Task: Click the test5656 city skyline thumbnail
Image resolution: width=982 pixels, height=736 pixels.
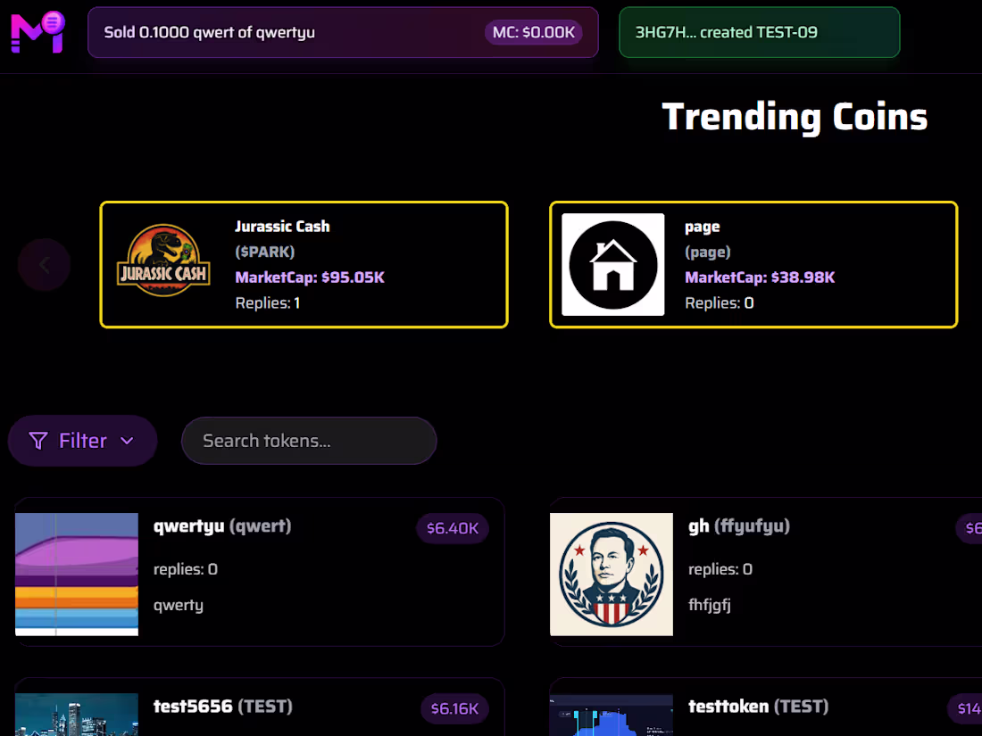Action: click(77, 715)
